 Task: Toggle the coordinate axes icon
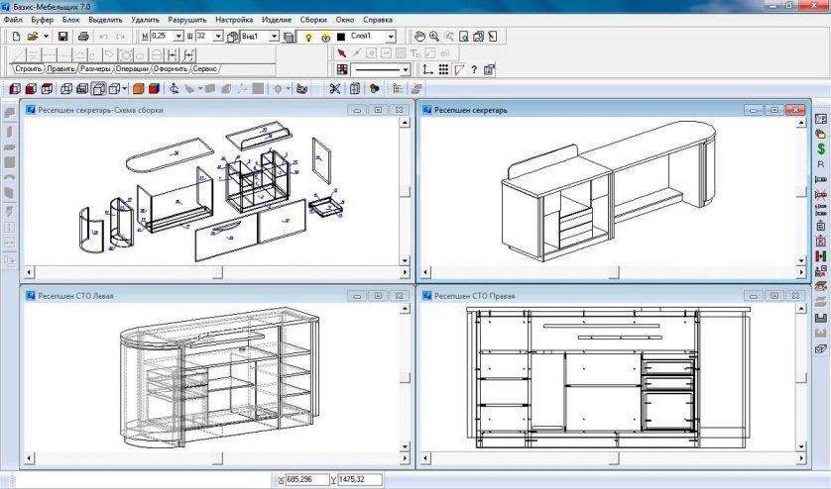[427, 69]
